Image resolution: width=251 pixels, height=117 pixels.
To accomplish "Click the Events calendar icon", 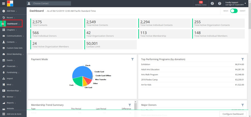I will (4, 60).
